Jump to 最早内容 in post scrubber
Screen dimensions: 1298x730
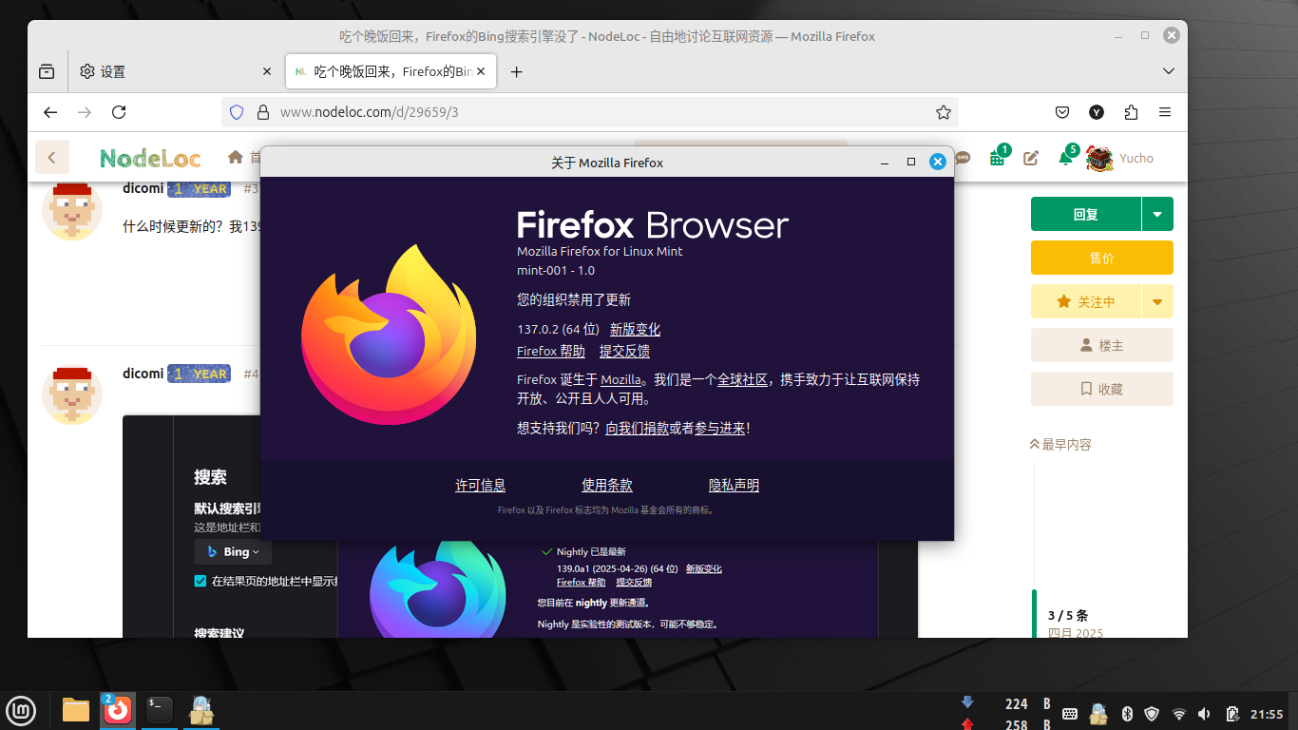click(1060, 444)
